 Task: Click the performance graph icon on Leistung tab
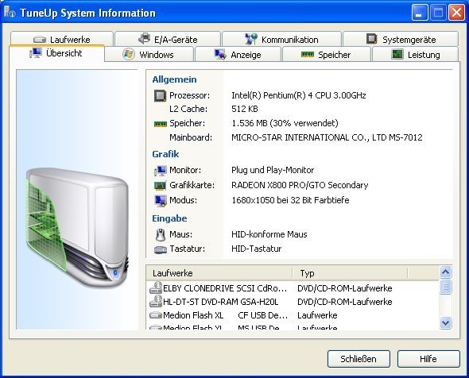pos(397,54)
